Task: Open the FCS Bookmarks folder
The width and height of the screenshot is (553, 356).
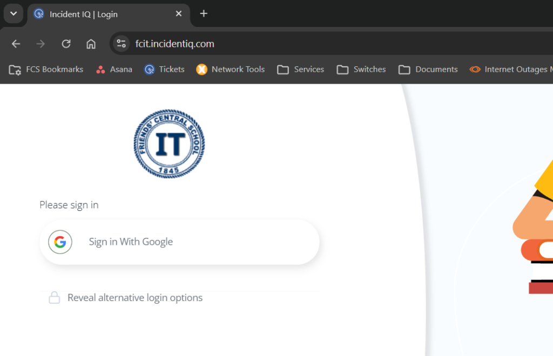Action: tap(46, 70)
